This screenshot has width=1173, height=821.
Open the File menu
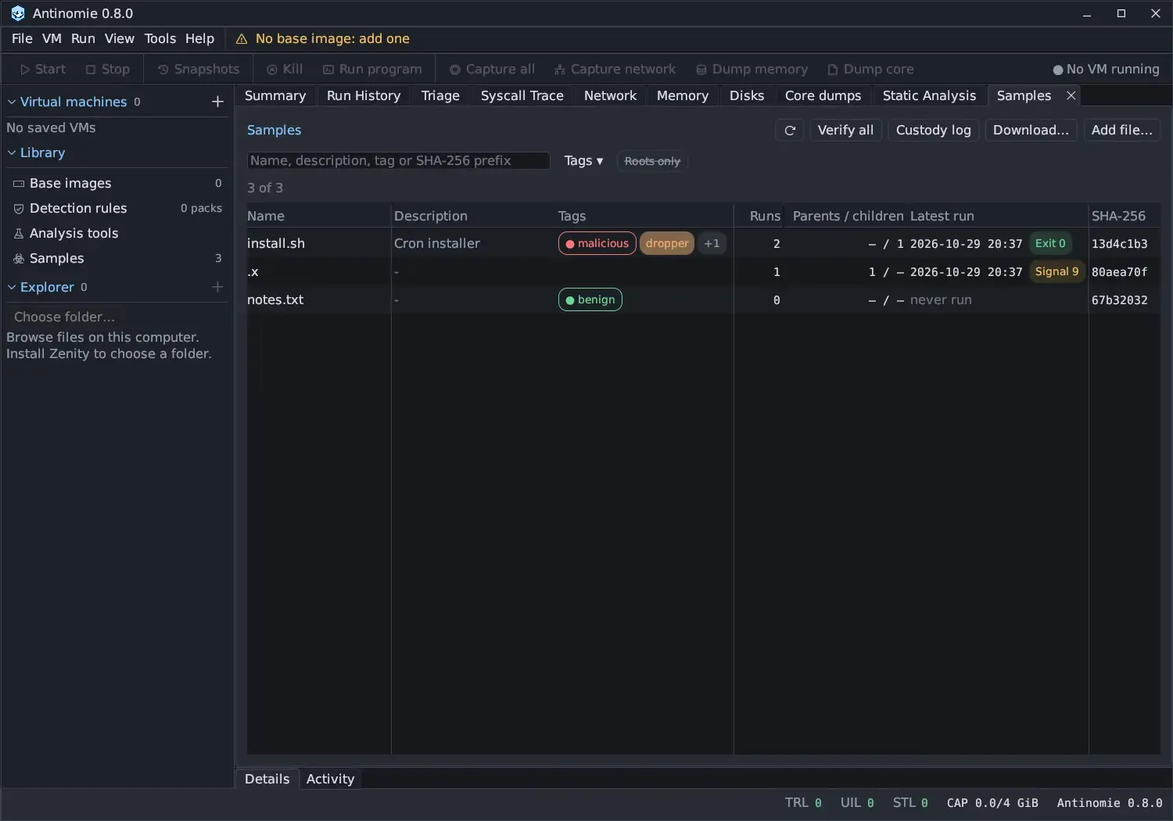[x=22, y=39]
